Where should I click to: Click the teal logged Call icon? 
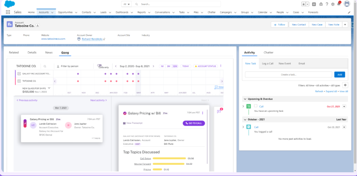click(x=249, y=127)
